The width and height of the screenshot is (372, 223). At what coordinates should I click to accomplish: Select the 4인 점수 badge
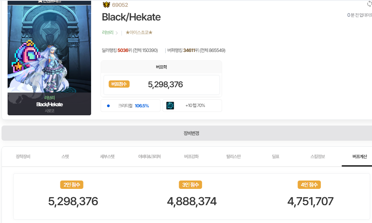pos(309,185)
